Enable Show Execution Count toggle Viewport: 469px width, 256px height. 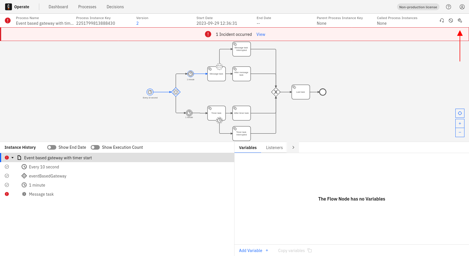[95, 147]
